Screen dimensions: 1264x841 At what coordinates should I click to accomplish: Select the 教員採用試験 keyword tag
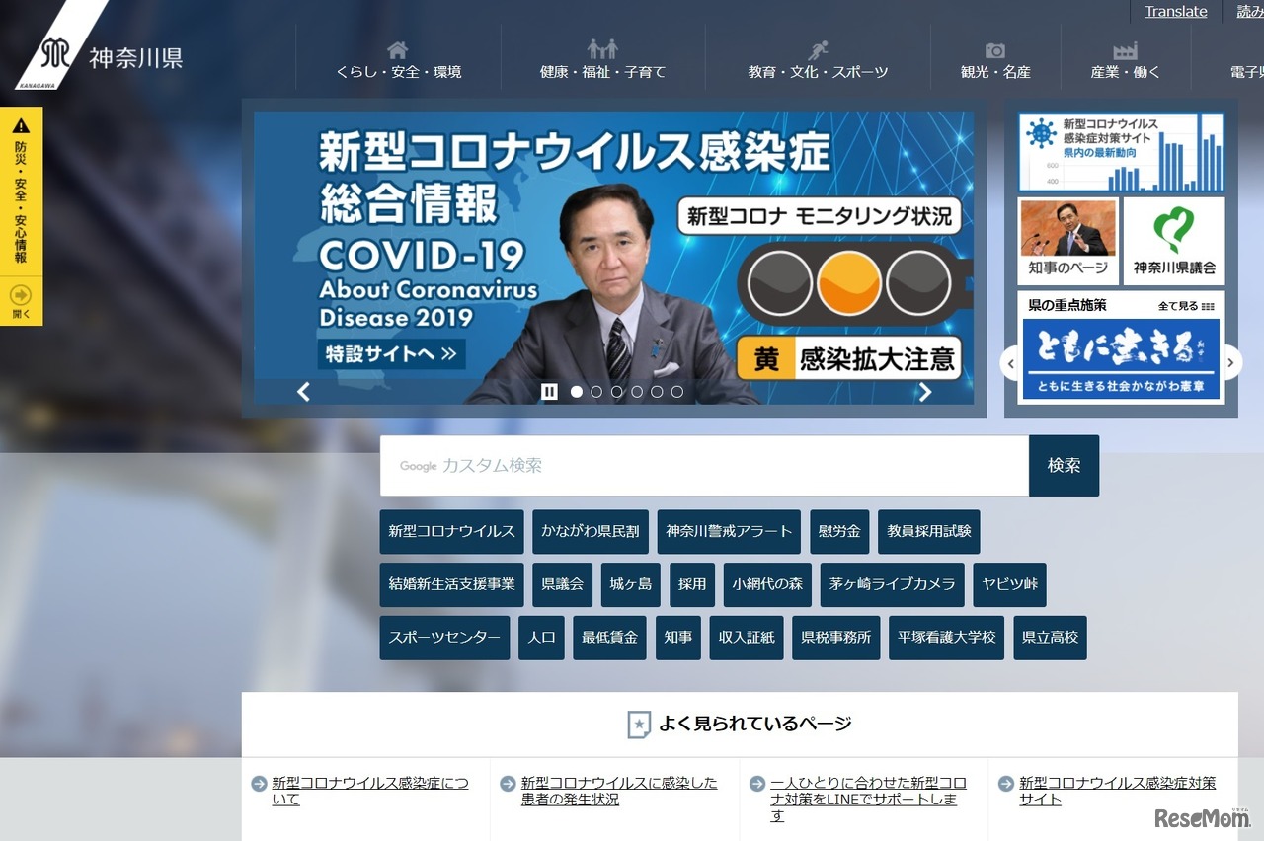pos(929,531)
